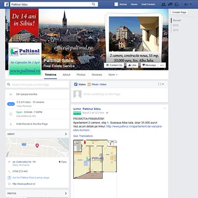The height and width of the screenshot is (198, 198).
Task: Go to Home in top bar
Action: click(x=134, y=4)
